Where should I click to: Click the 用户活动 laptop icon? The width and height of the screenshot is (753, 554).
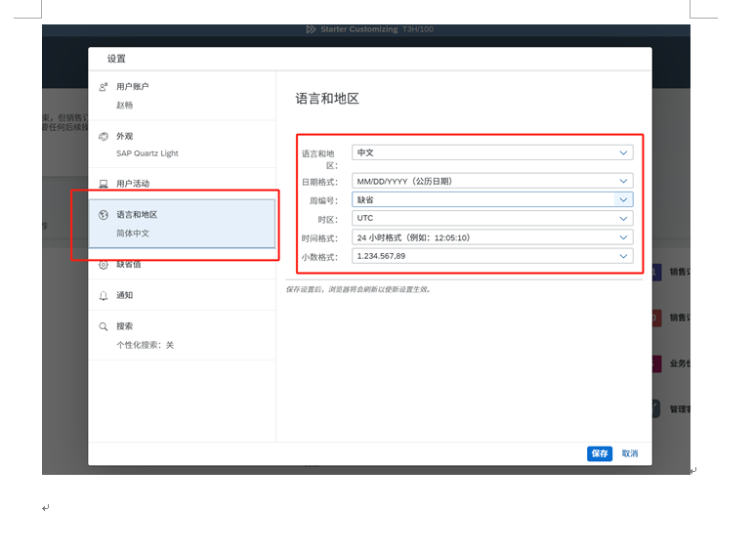tap(104, 184)
